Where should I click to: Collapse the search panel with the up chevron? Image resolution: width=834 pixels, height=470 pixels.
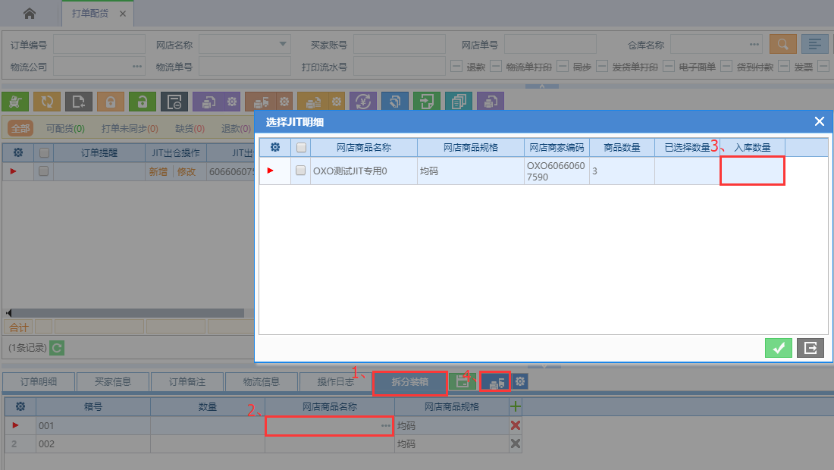tap(542, 86)
